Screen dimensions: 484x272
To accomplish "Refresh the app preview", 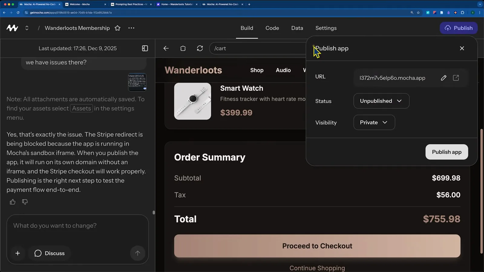I will [200, 48].
